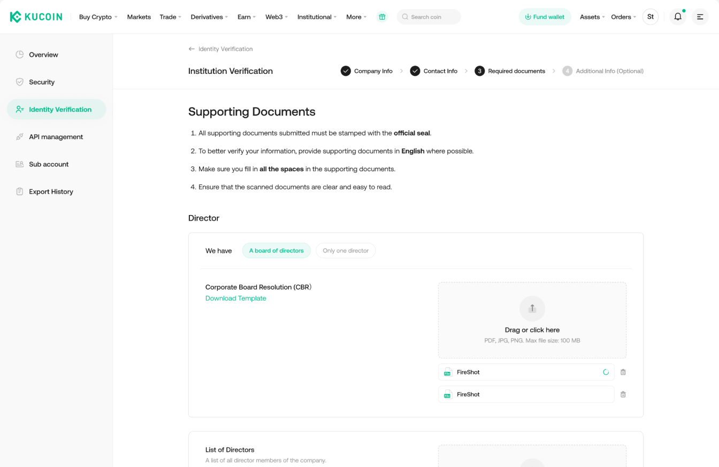Go to Security in sidebar
This screenshot has height=467, width=719.
click(42, 82)
